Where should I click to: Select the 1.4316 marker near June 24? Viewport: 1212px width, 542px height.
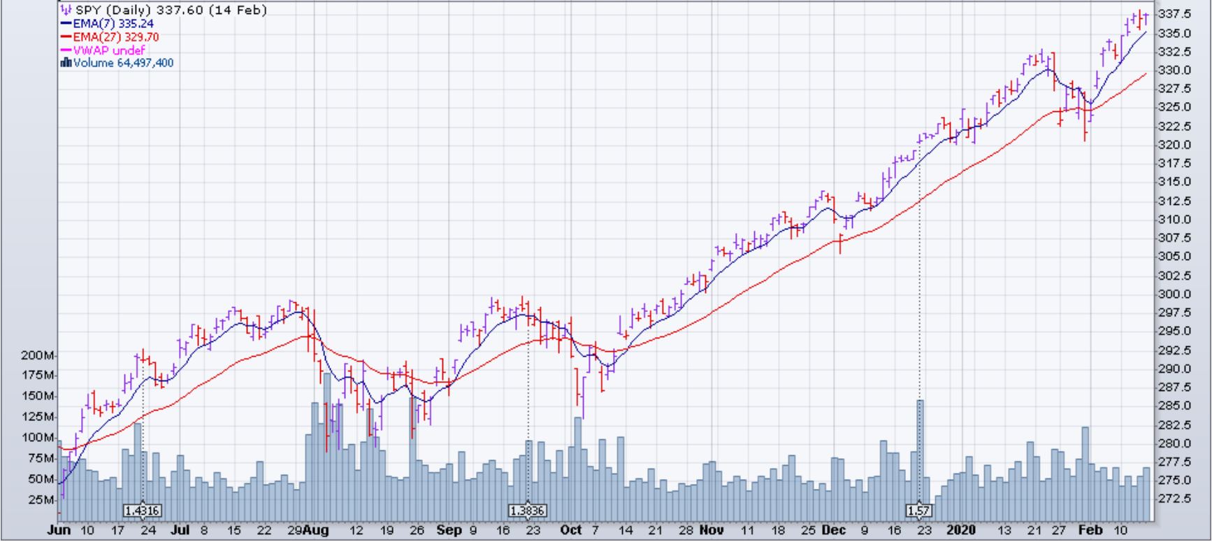142,511
